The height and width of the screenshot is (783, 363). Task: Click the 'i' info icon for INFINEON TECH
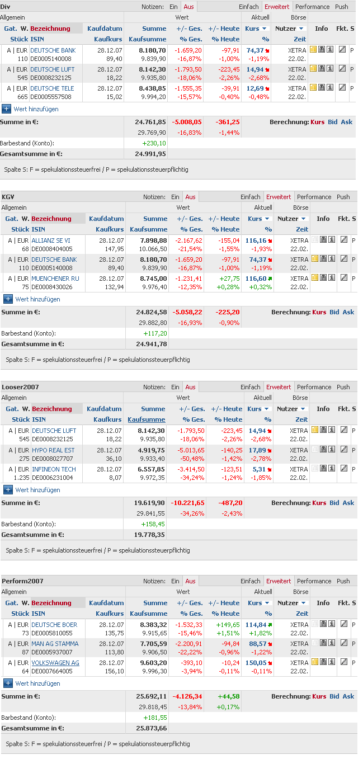tap(331, 468)
